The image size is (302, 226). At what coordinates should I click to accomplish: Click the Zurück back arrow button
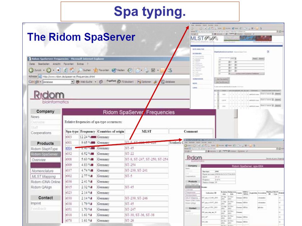point(31,70)
